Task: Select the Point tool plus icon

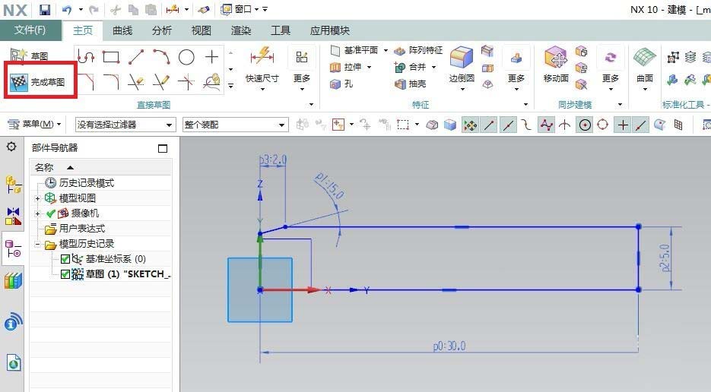Action: 211,57
